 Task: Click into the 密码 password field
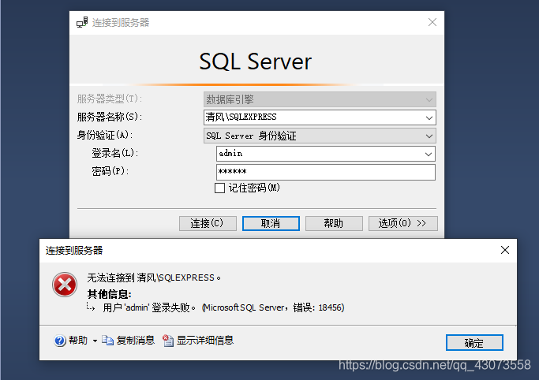click(326, 172)
